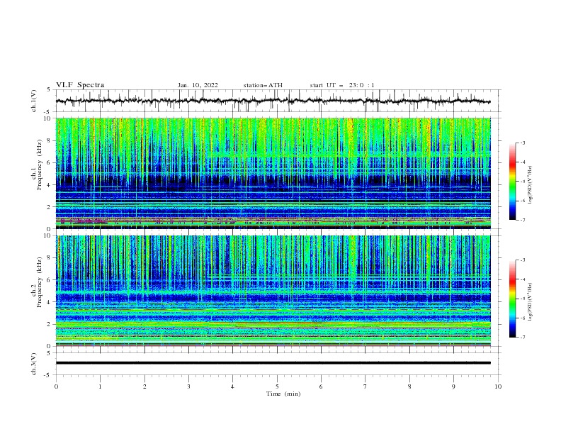Click the ch.2 spectrogram color bar
This screenshot has height=434, width=561.
pos(512,299)
